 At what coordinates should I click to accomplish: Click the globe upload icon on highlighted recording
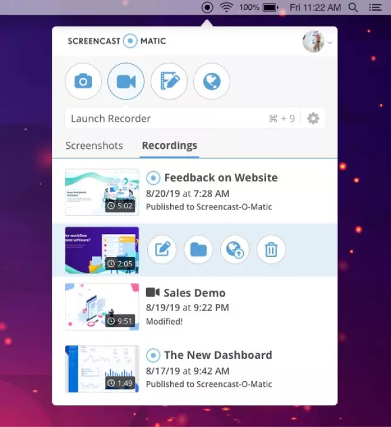pyautogui.click(x=235, y=249)
